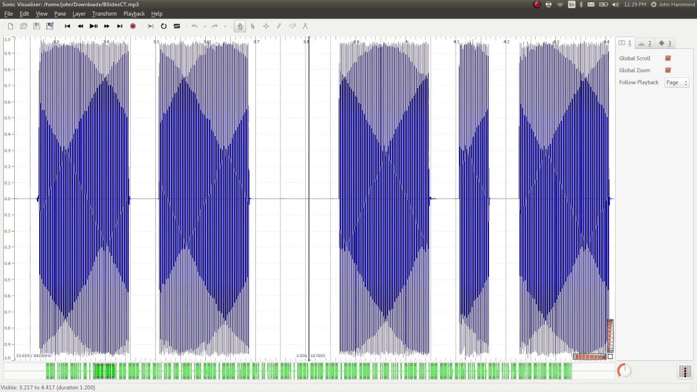Viewport: 697px width, 392px height.
Task: Click the reset zoom square button
Action: coord(610,357)
